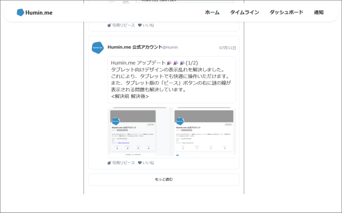Viewport: 342px width, 213px height.
Task: Click 引用リピース on the upper post
Action: pos(121,25)
